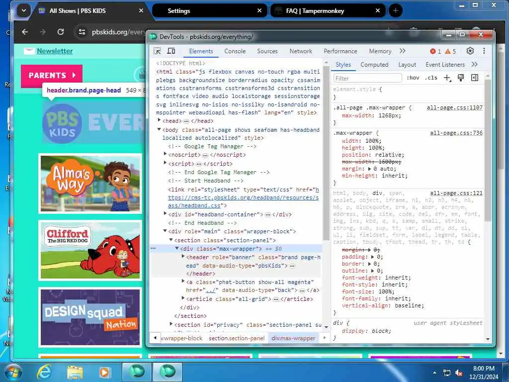The width and height of the screenshot is (509, 382).
Task: Select section.section-panel breadcrumb
Action: [237, 338]
